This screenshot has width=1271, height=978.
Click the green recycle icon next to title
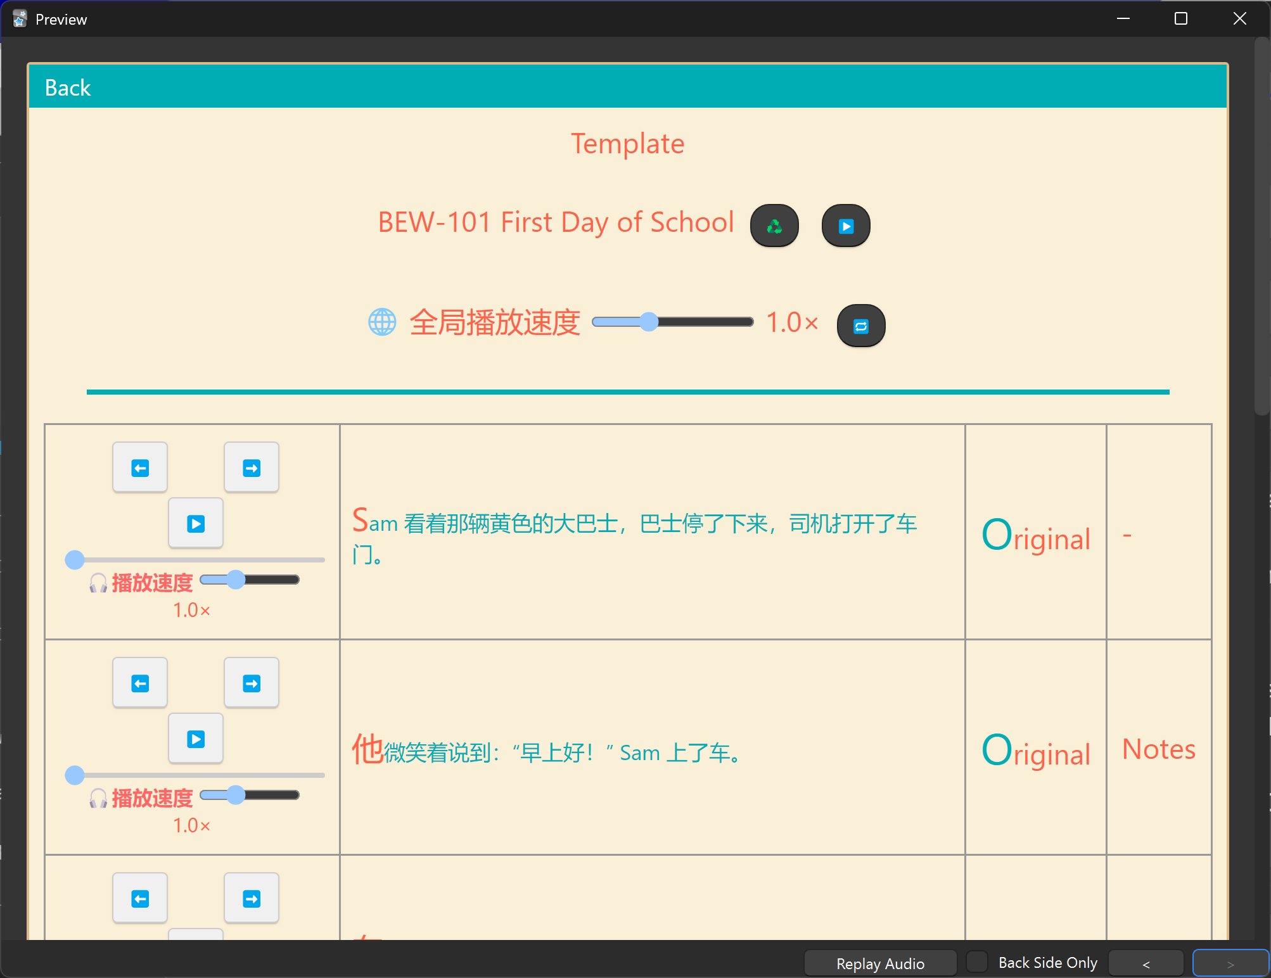(774, 225)
